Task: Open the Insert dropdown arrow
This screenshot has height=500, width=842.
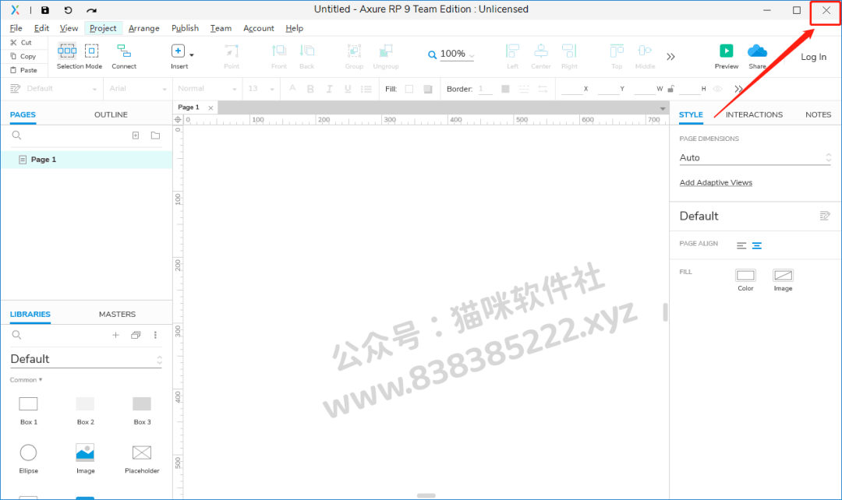Action: click(192, 55)
